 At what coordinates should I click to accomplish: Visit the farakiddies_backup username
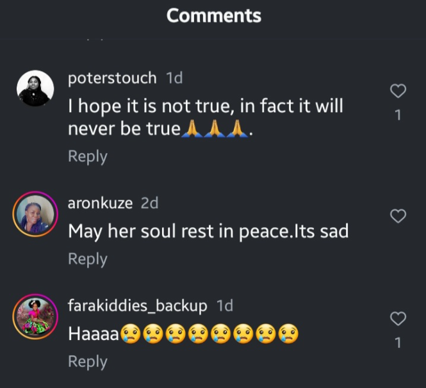click(138, 306)
